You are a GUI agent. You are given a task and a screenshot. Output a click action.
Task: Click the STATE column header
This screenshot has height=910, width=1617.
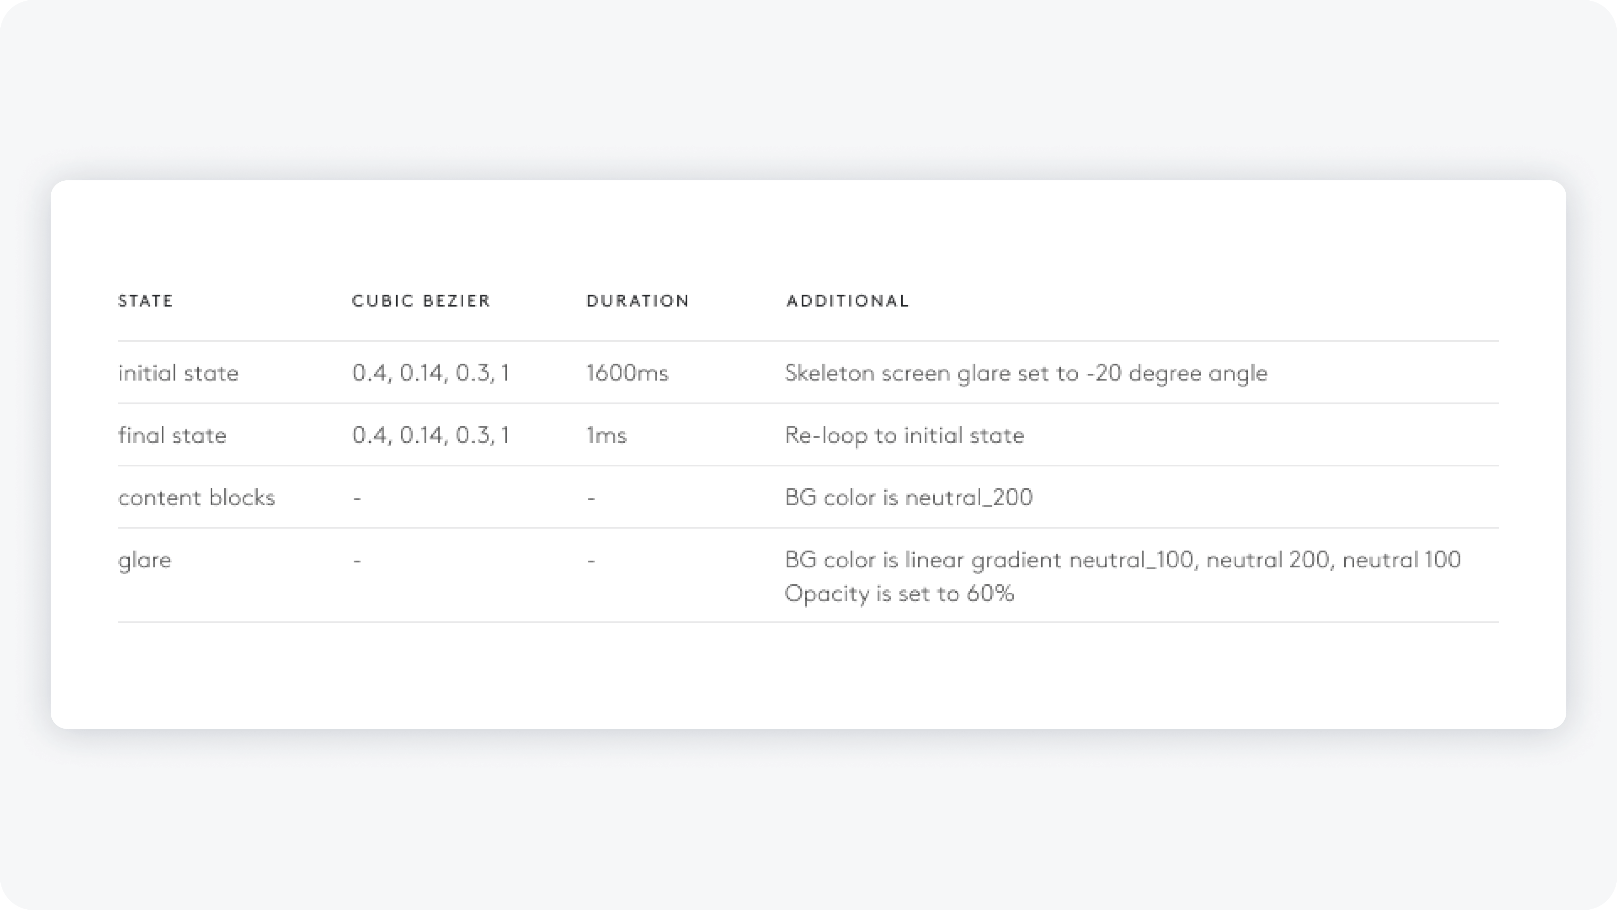click(x=146, y=301)
